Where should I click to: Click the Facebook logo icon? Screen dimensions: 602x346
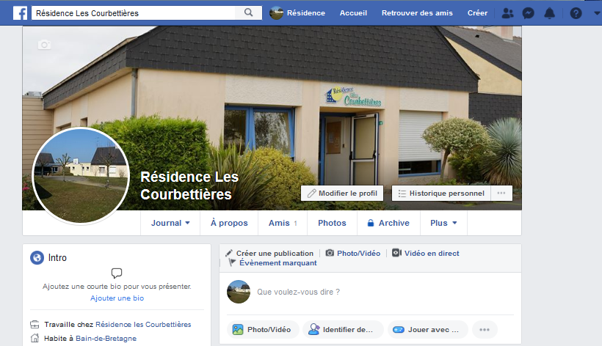pyautogui.click(x=20, y=13)
